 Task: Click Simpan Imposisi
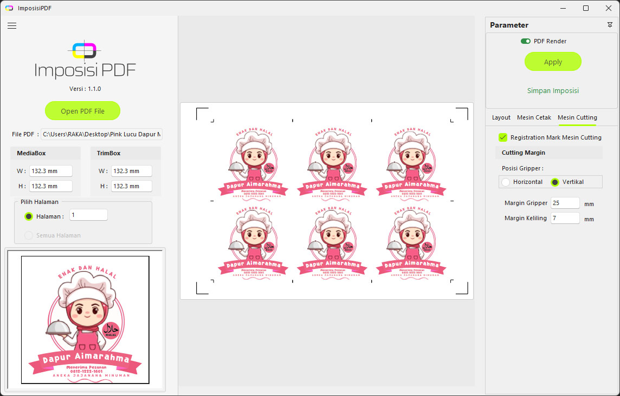click(x=553, y=91)
